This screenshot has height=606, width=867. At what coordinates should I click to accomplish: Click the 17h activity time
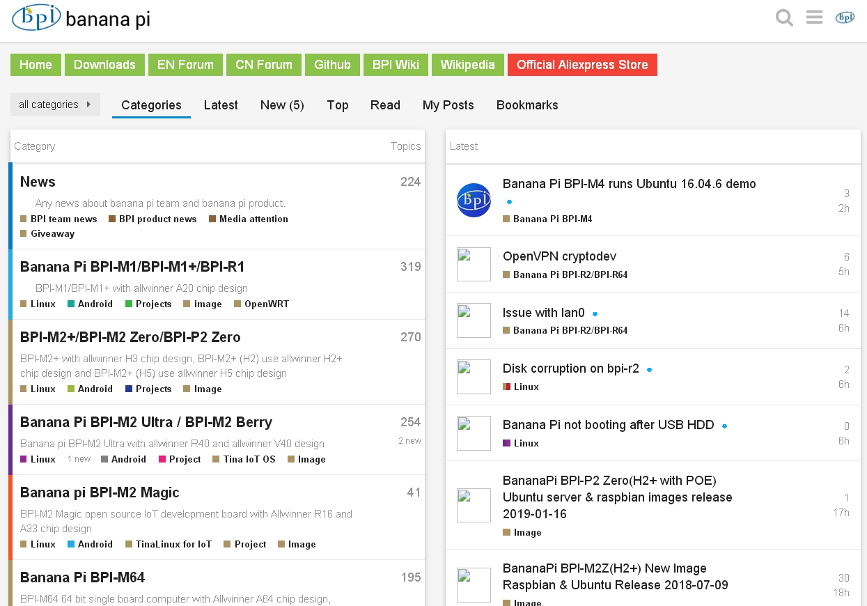tap(841, 513)
